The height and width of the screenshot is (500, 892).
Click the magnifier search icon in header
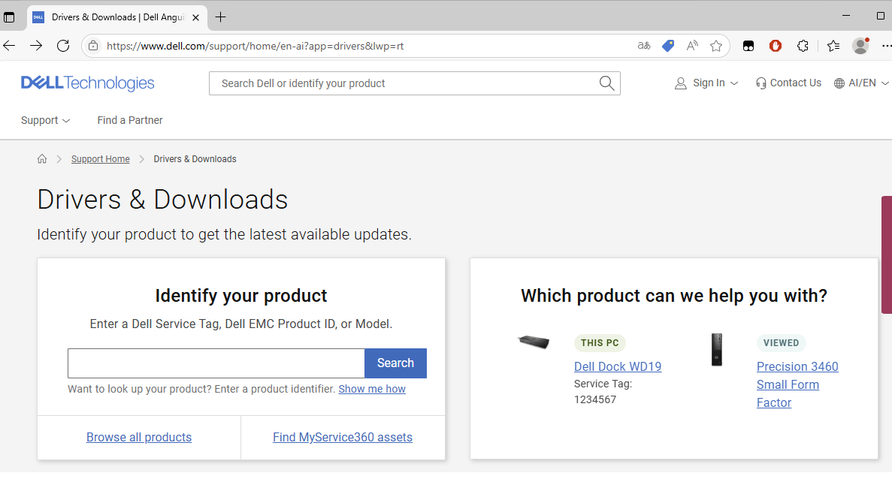point(606,83)
